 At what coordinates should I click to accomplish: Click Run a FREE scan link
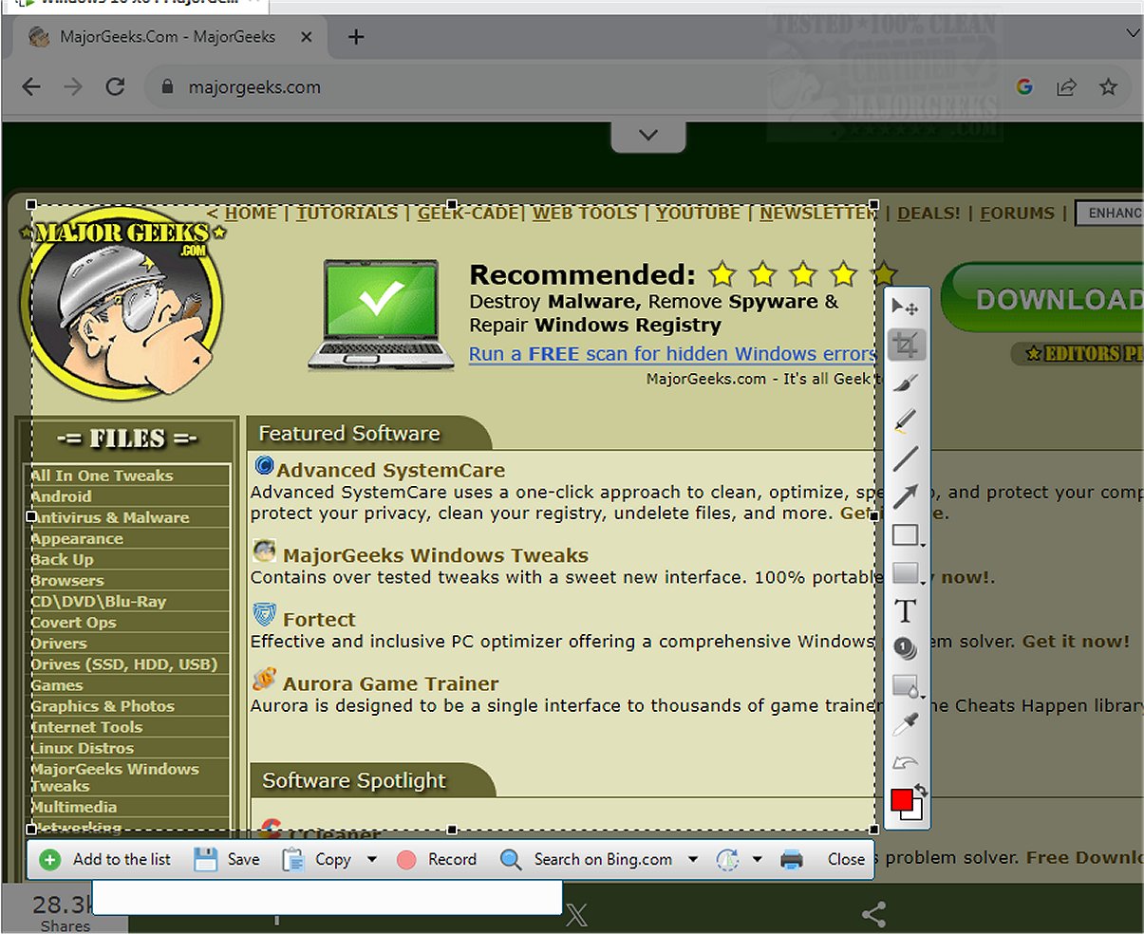(672, 354)
